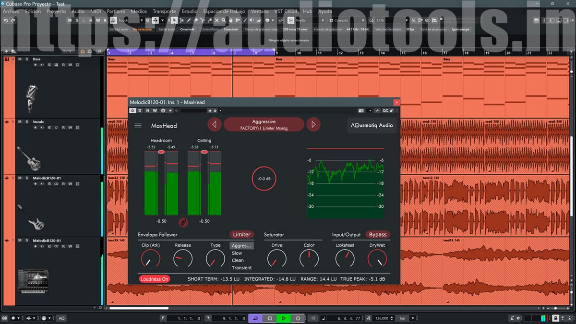
Task: Select the Erase tool
Action: click(x=196, y=21)
